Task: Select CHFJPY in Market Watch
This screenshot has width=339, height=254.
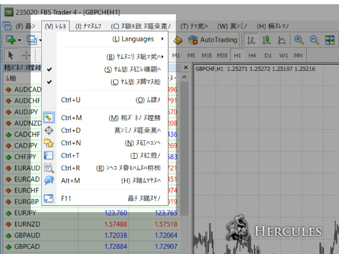Action: 25,157
